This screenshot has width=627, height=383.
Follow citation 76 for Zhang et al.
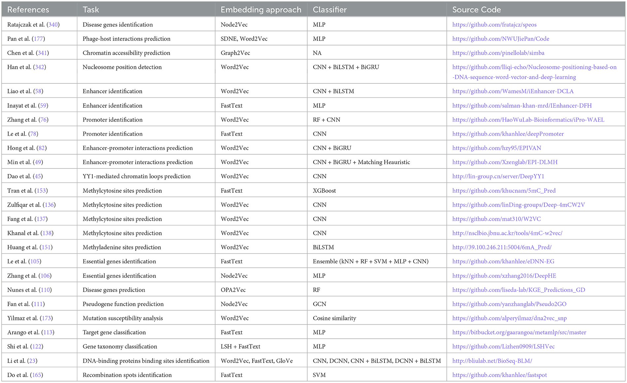point(43,120)
